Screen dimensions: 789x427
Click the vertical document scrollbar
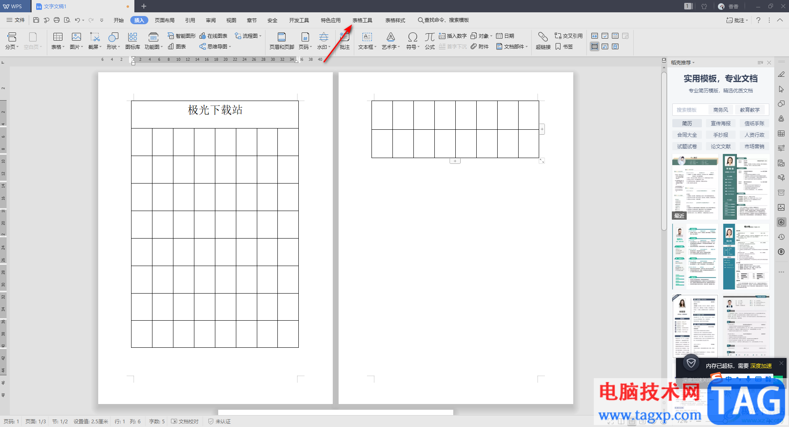[x=664, y=151]
